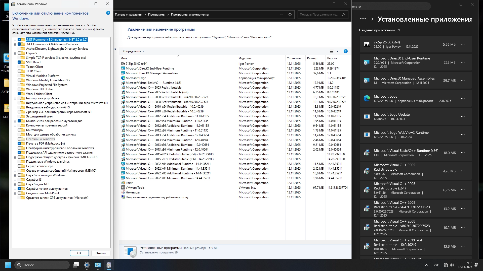Click the refresh icon beside the address bar
Image resolution: width=483 pixels, height=271 pixels.
coord(290,15)
